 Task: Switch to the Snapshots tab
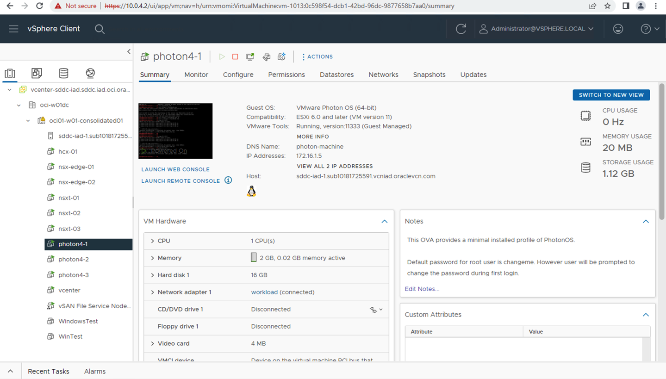(429, 75)
